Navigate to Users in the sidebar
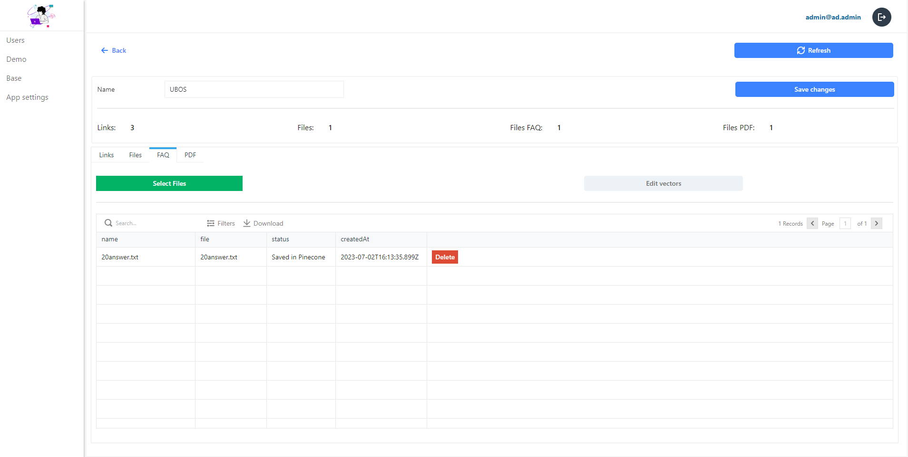The height and width of the screenshot is (457, 908). [15, 40]
